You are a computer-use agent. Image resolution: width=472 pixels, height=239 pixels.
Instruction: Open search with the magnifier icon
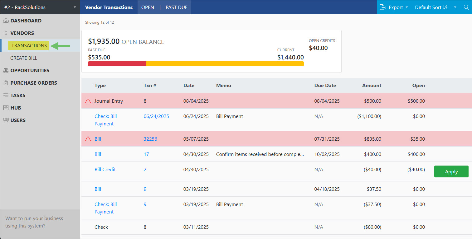coord(466,7)
